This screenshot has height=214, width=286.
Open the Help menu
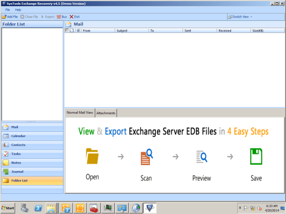pyautogui.click(x=18, y=10)
